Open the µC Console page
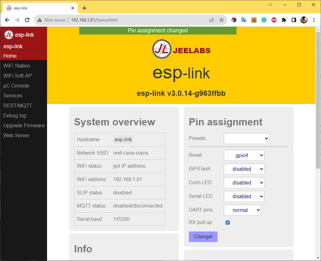This screenshot has width=321, height=261. [16, 86]
